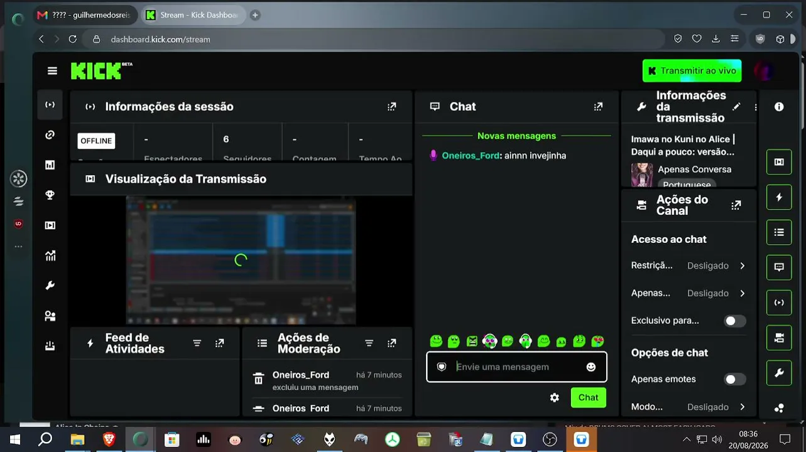Toggle the session info button in the right rail
Viewport: 806px width, 452px height.
tap(779, 303)
